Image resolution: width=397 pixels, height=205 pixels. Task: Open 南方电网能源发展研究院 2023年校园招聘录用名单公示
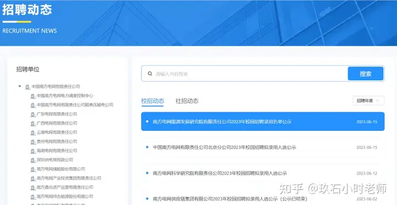[222, 121]
